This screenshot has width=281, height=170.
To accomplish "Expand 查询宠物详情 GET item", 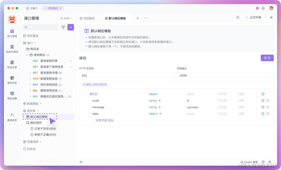I will tap(30, 73).
